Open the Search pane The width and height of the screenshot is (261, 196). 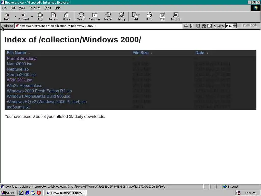coord(81,17)
